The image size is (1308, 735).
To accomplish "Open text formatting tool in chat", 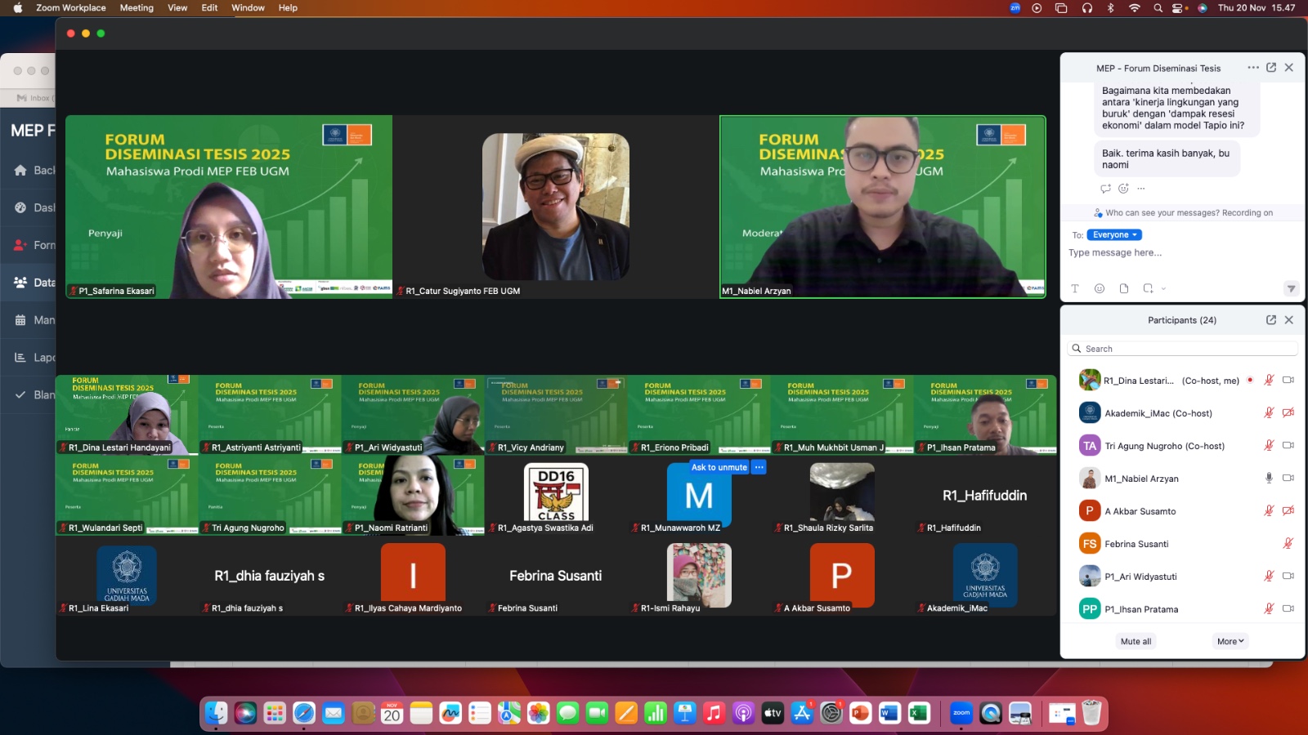I will 1075,288.
